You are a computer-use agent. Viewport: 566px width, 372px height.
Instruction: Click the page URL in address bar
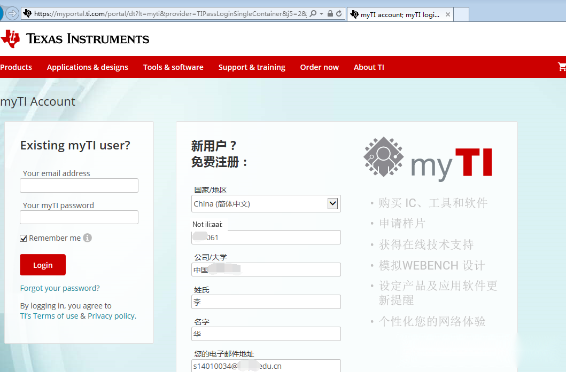[170, 14]
